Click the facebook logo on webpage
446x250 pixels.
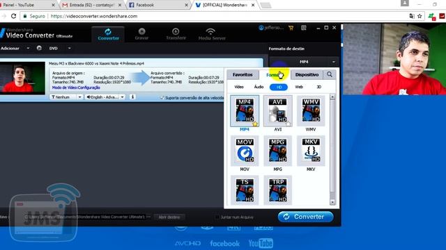click(224, 244)
